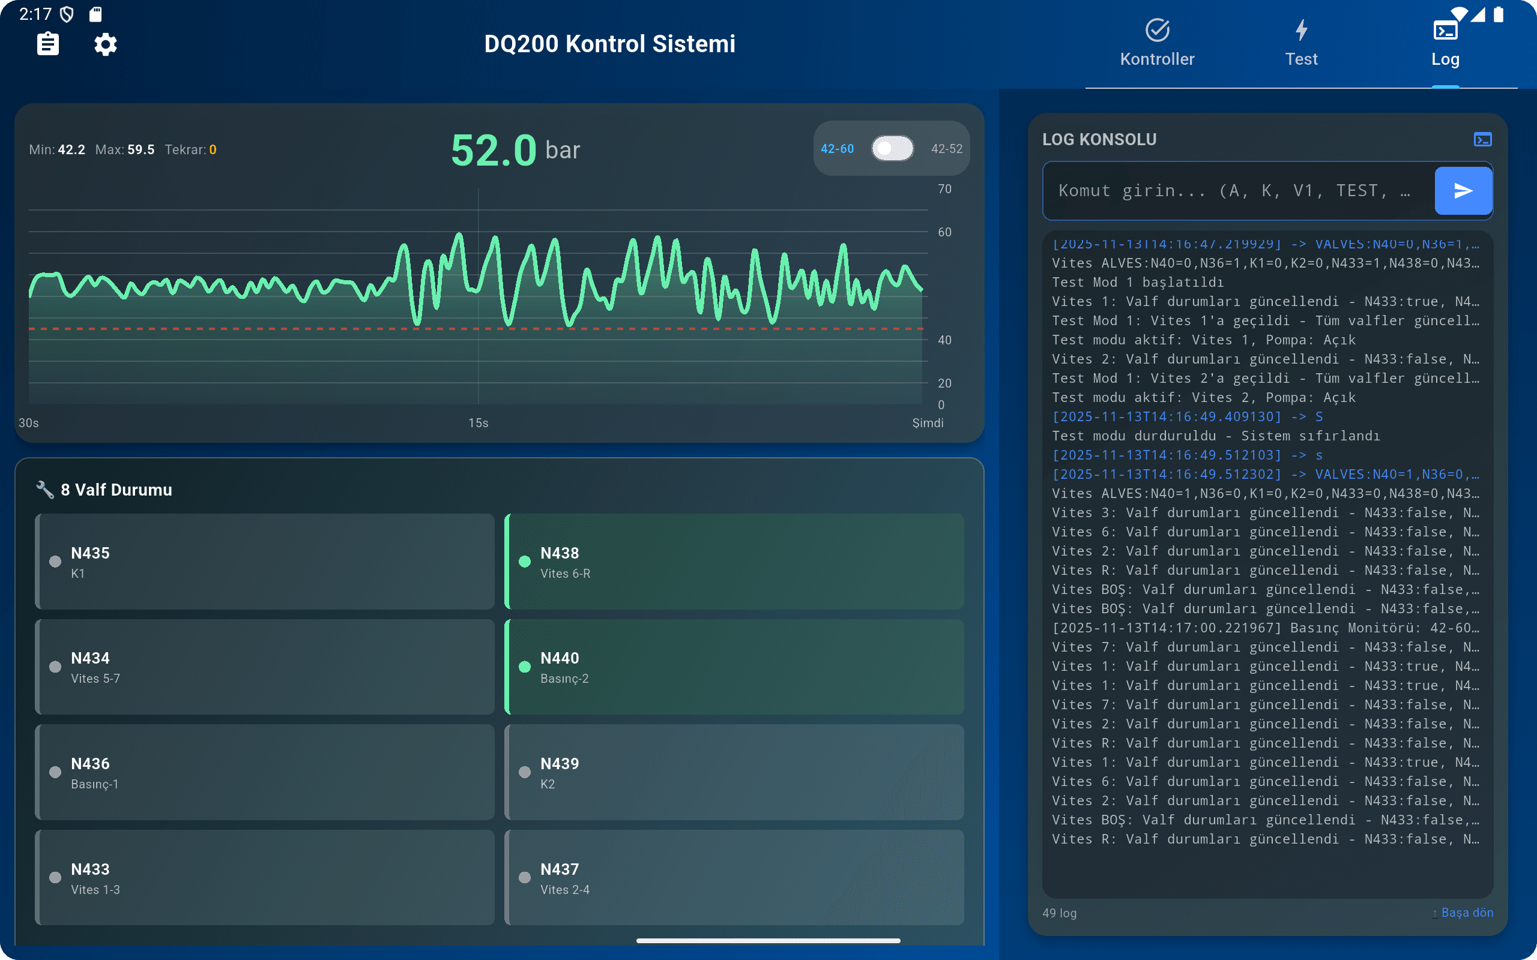Click the Log console tab icon

pos(1445,30)
